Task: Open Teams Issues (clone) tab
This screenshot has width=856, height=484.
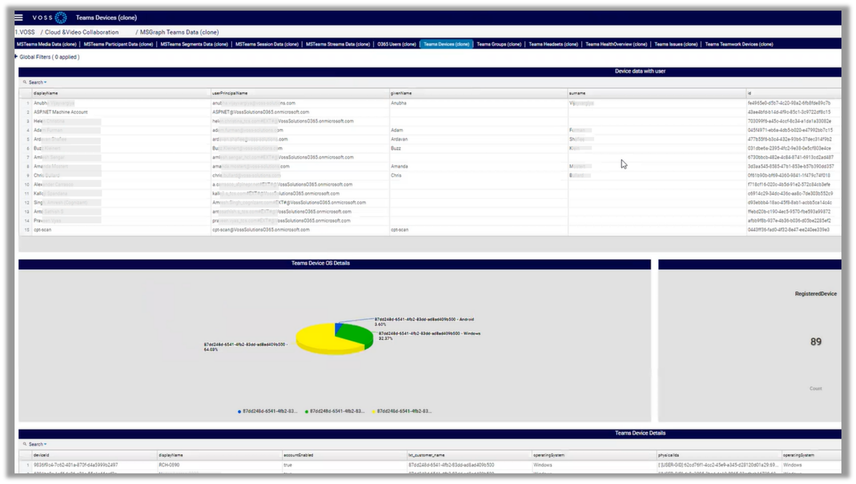Action: (x=676, y=44)
